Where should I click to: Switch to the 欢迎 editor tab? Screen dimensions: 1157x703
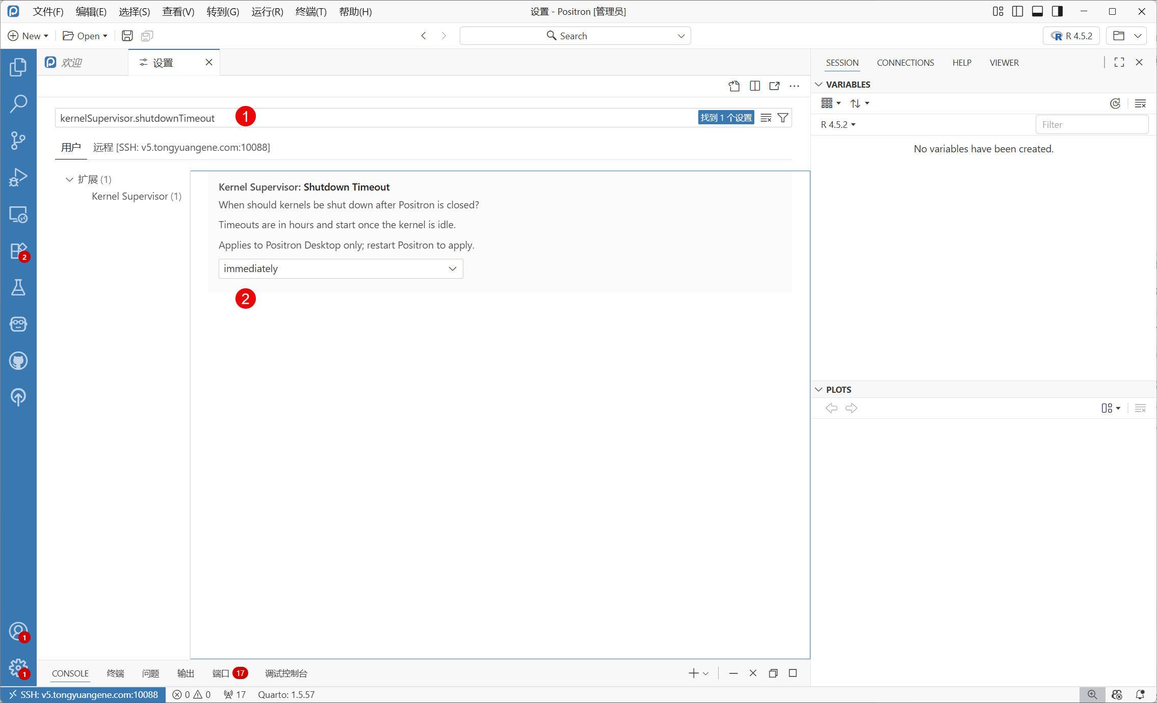coord(83,62)
